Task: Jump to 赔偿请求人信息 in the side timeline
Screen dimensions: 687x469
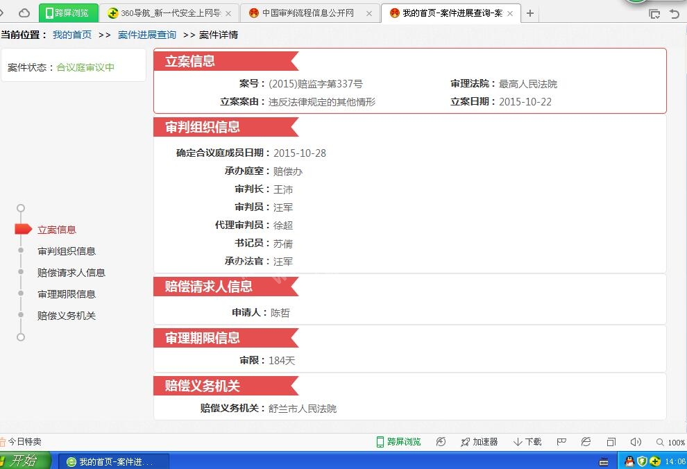Action: click(71, 273)
